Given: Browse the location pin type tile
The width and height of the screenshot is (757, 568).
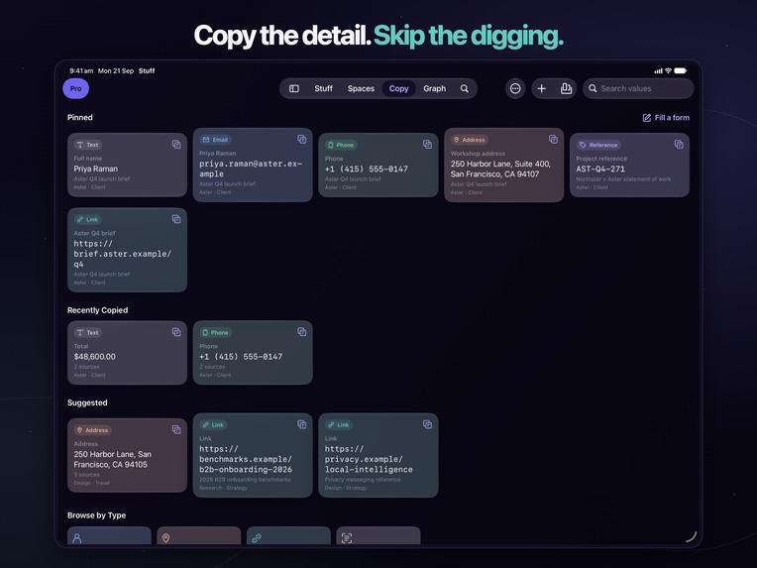Looking at the screenshot, I should coord(199,535).
